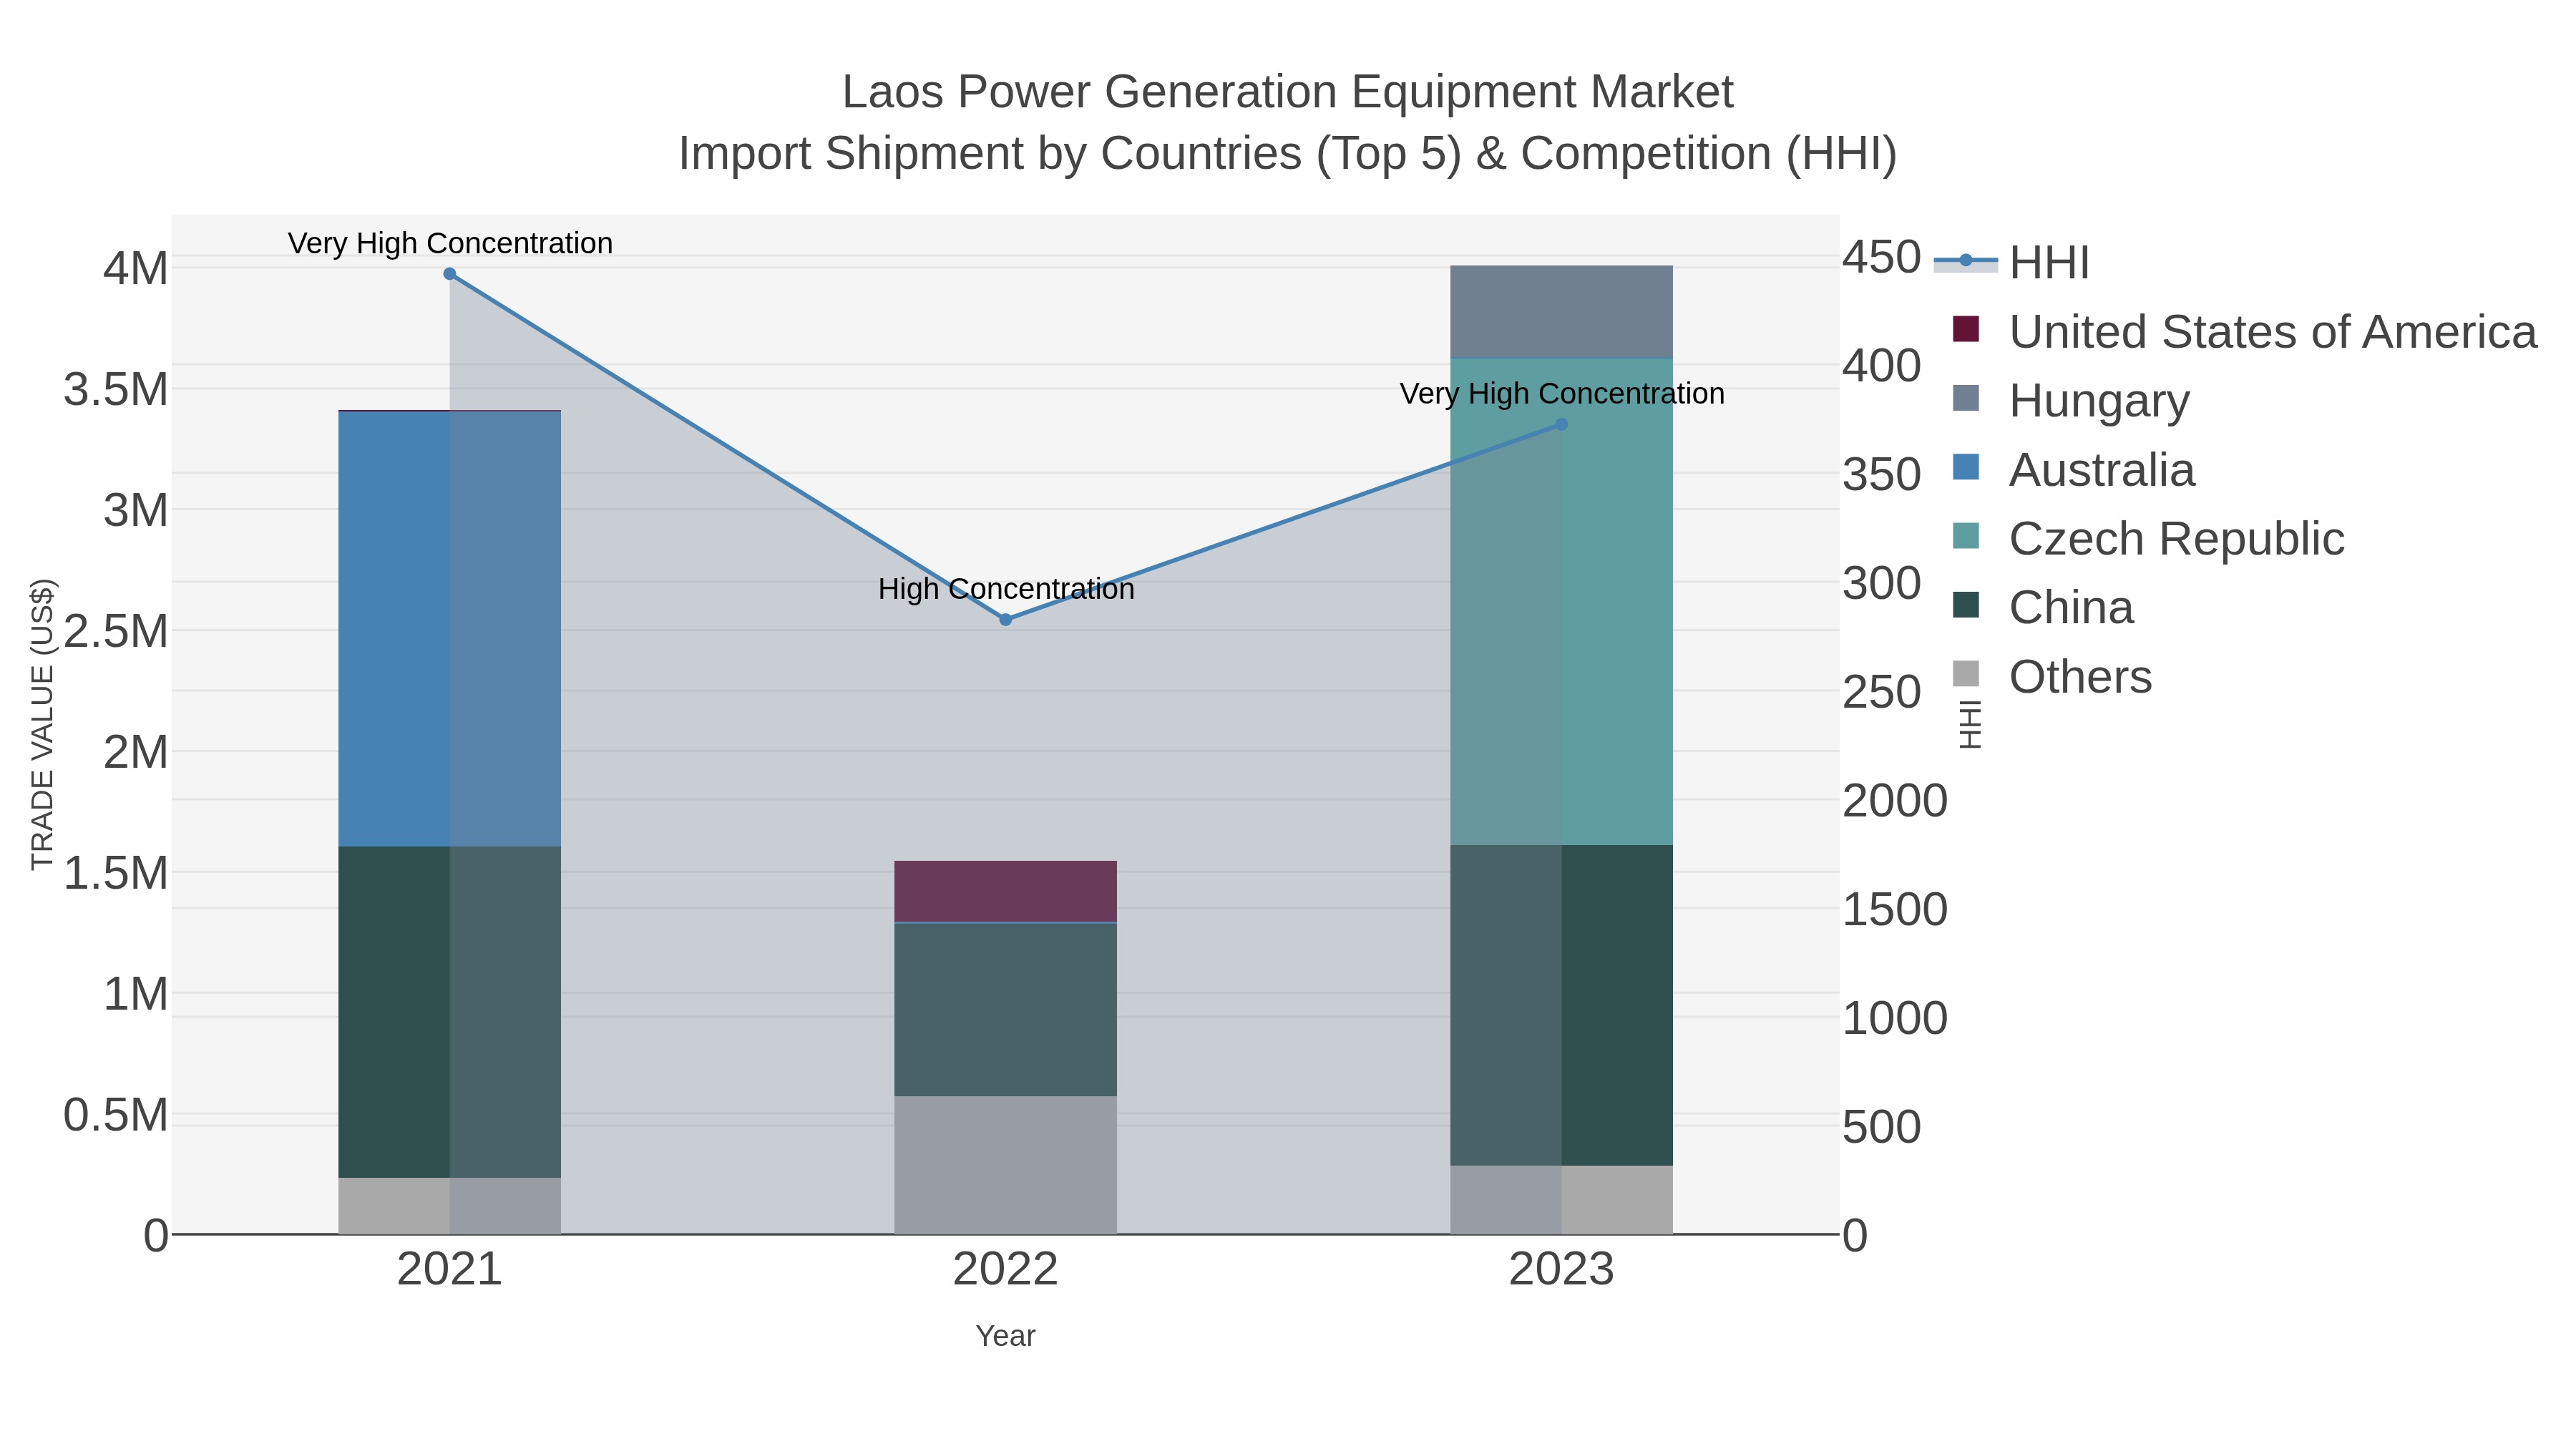Screen dimensions: 2576x1449
Task: Click the 2021 HHI data point
Action: coord(449,274)
